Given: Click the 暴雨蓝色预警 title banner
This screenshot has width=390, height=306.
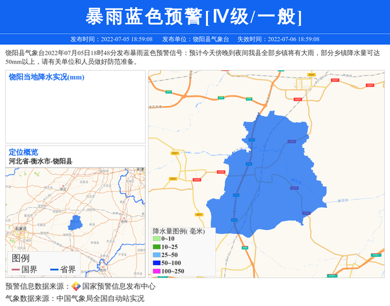Looking at the screenshot, I should tap(194, 16).
